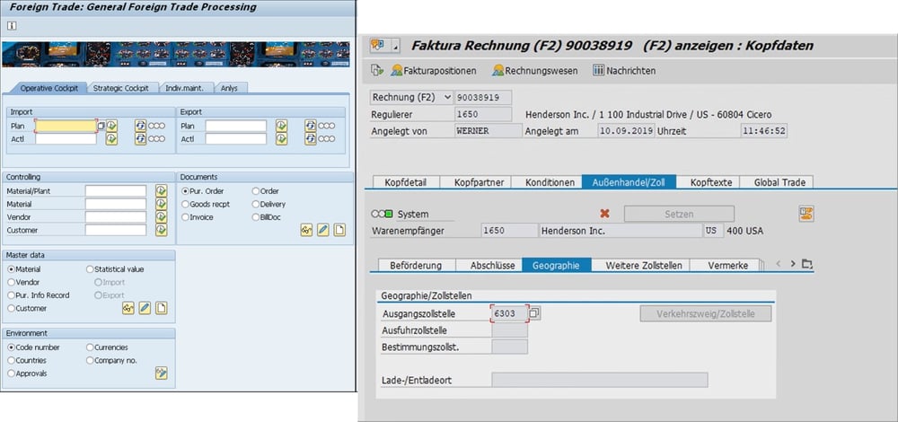Screen dimensions: 898x422
Task: Refresh the Import Actl status
Action: [141, 138]
